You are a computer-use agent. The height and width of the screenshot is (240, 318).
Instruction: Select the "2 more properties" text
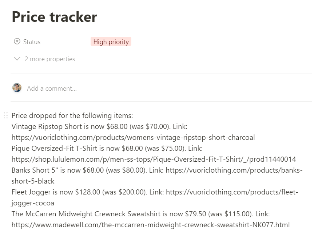(50, 59)
